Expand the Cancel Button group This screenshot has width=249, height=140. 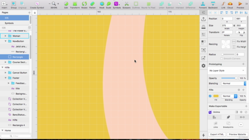[5, 73]
